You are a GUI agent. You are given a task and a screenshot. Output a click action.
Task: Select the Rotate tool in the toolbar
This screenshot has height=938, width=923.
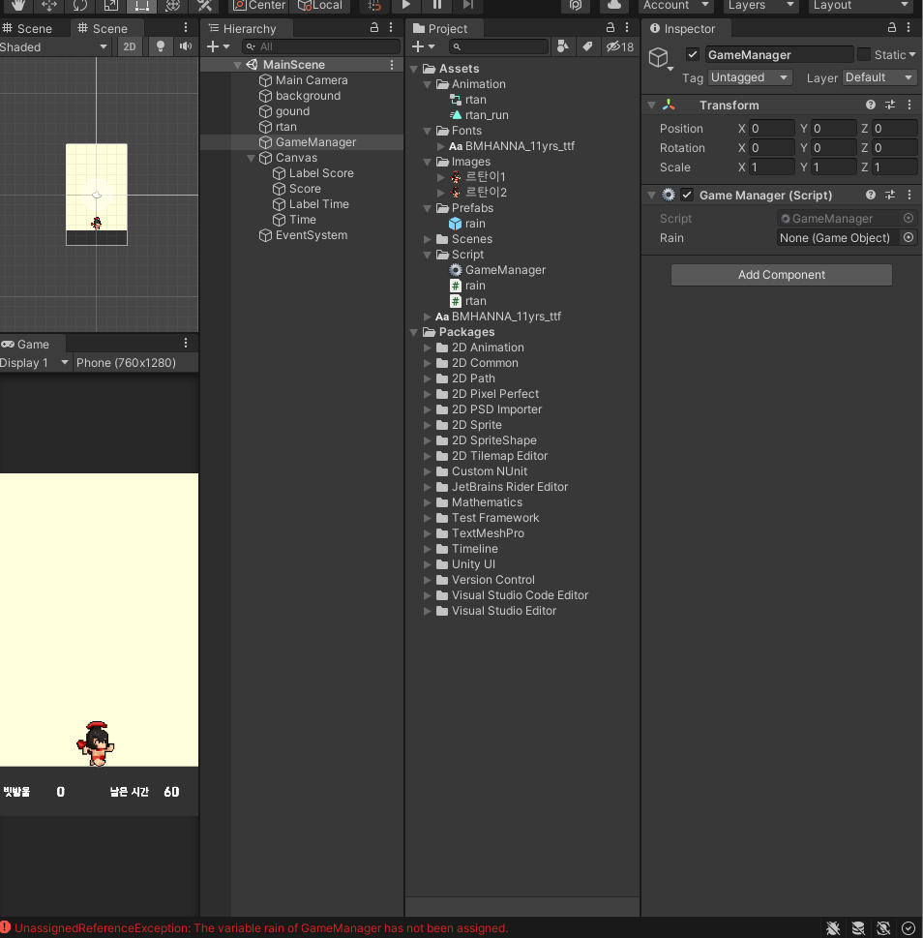(80, 5)
